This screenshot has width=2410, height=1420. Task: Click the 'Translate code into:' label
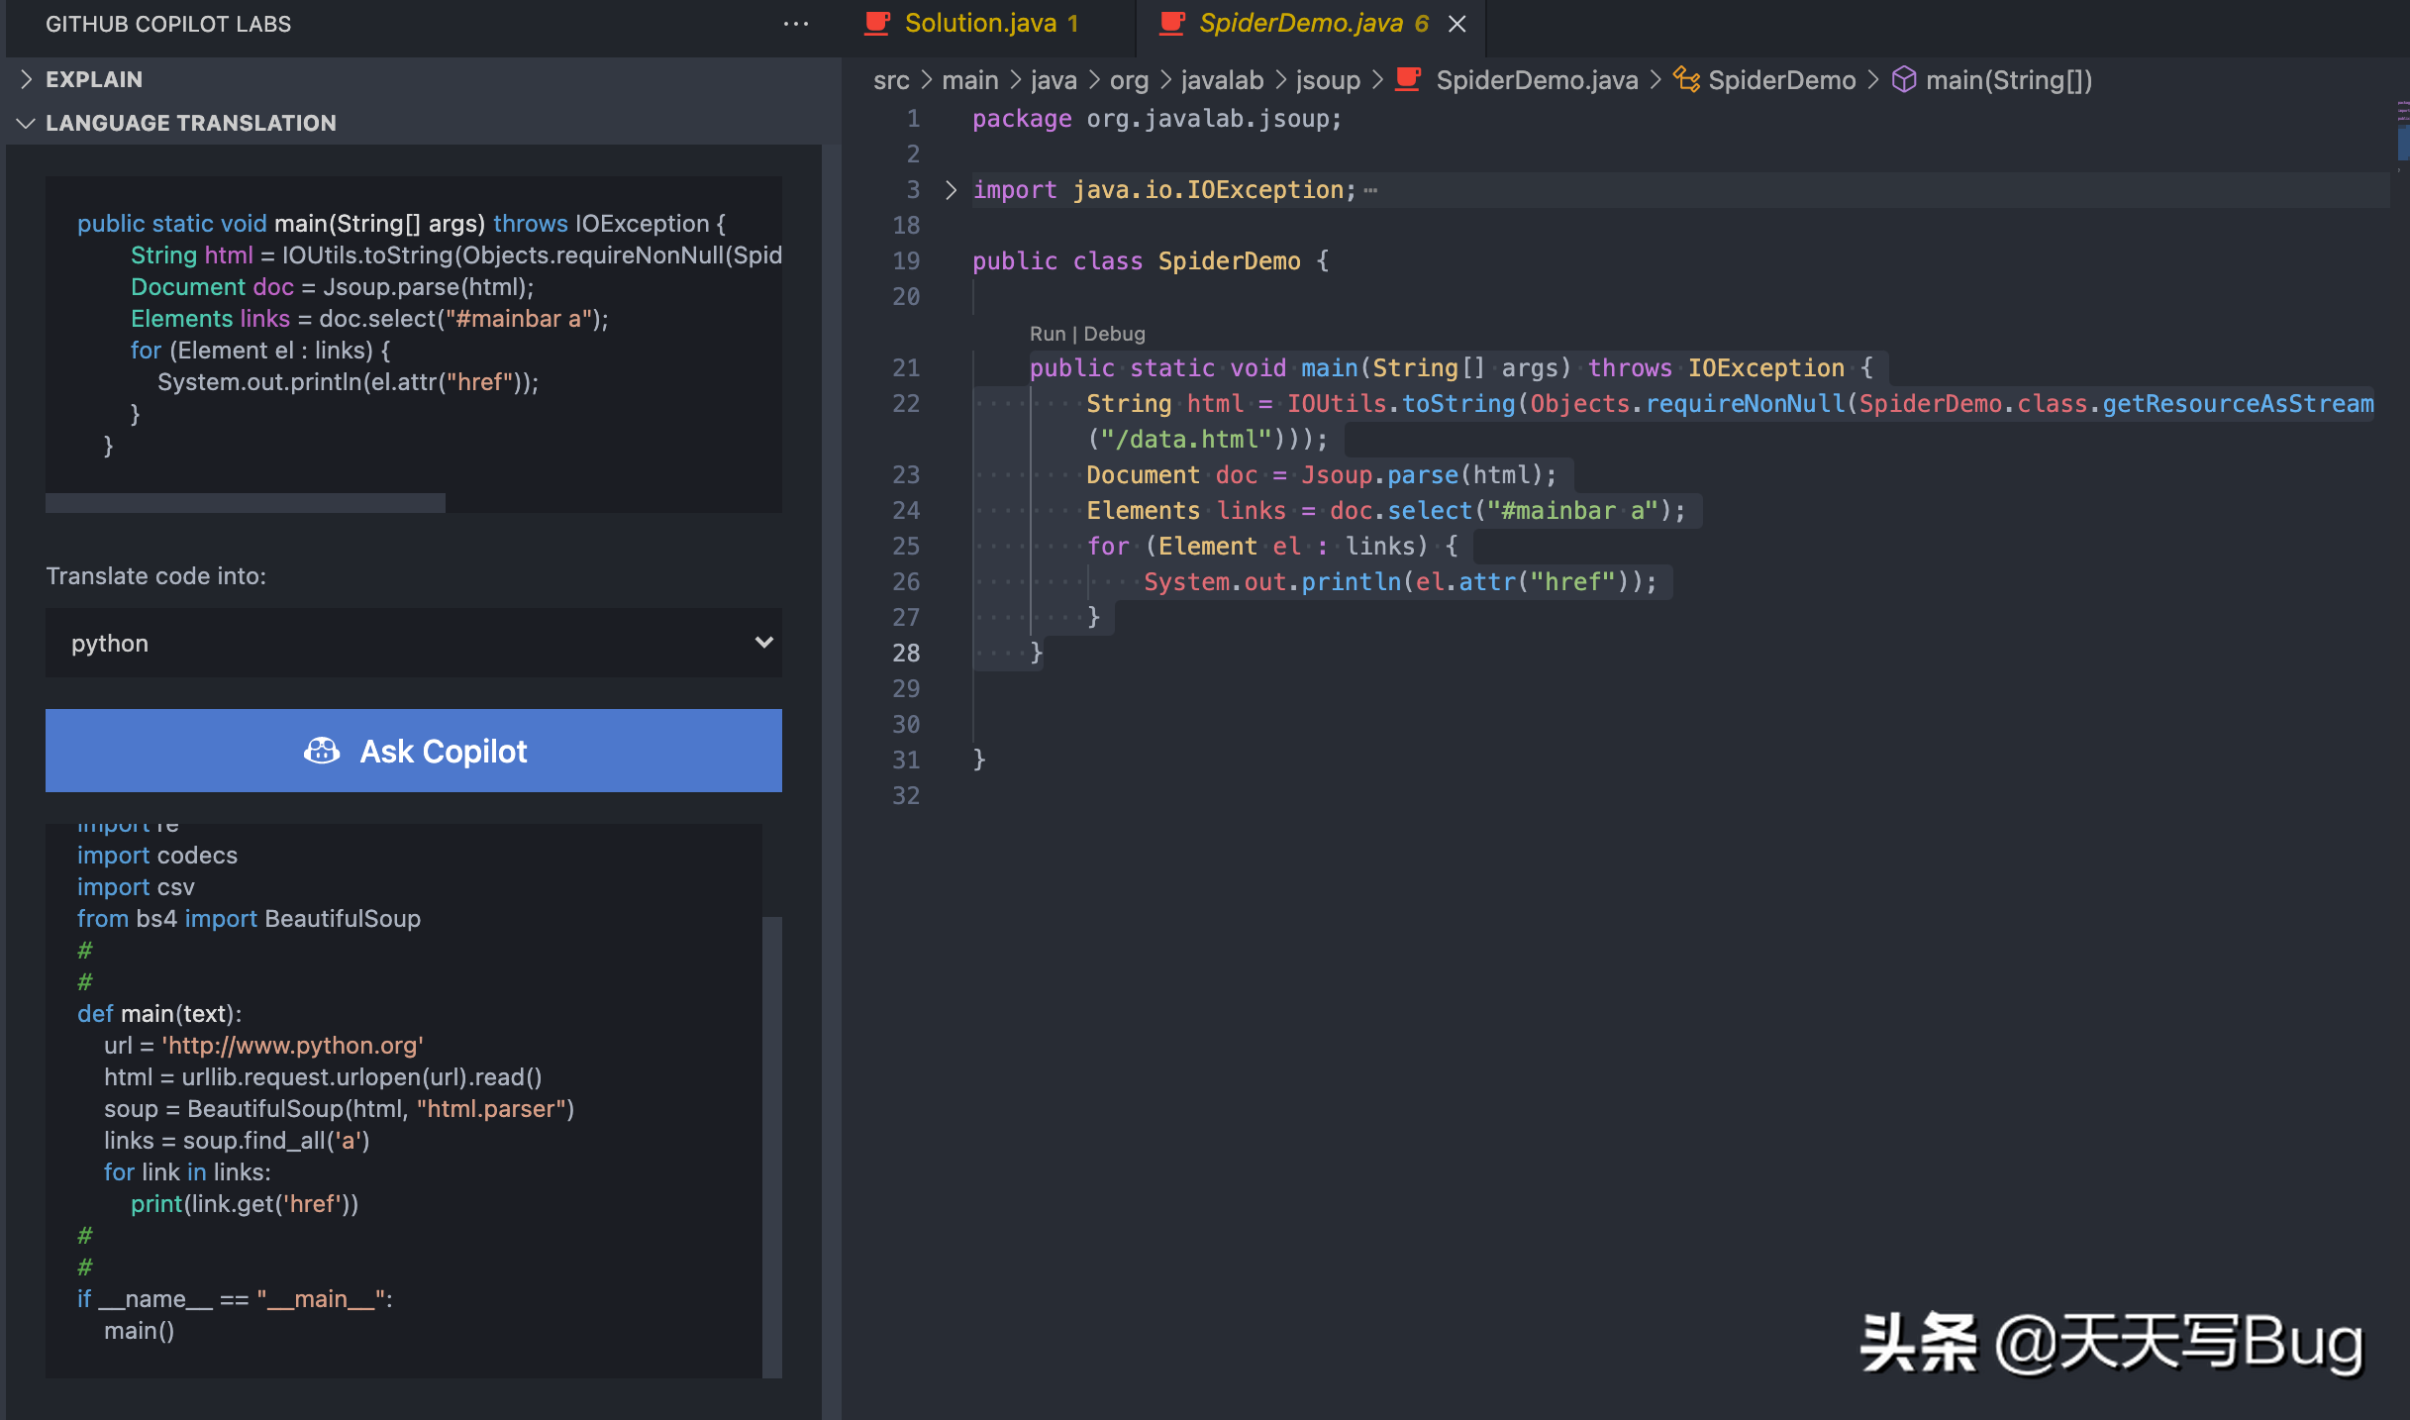pos(156,576)
